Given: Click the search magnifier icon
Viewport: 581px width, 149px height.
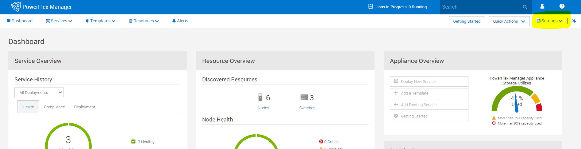Looking at the screenshot, I should tap(525, 7).
